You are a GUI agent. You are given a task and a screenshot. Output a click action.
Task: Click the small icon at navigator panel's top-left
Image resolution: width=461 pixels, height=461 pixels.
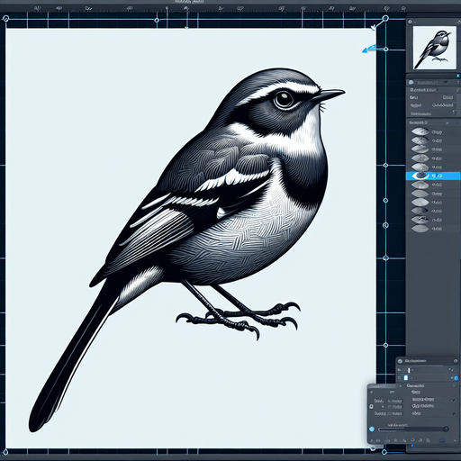tap(410, 22)
